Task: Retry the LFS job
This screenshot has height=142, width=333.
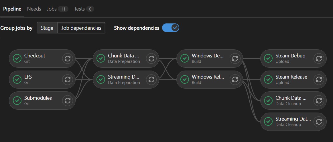Action: pyautogui.click(x=68, y=79)
